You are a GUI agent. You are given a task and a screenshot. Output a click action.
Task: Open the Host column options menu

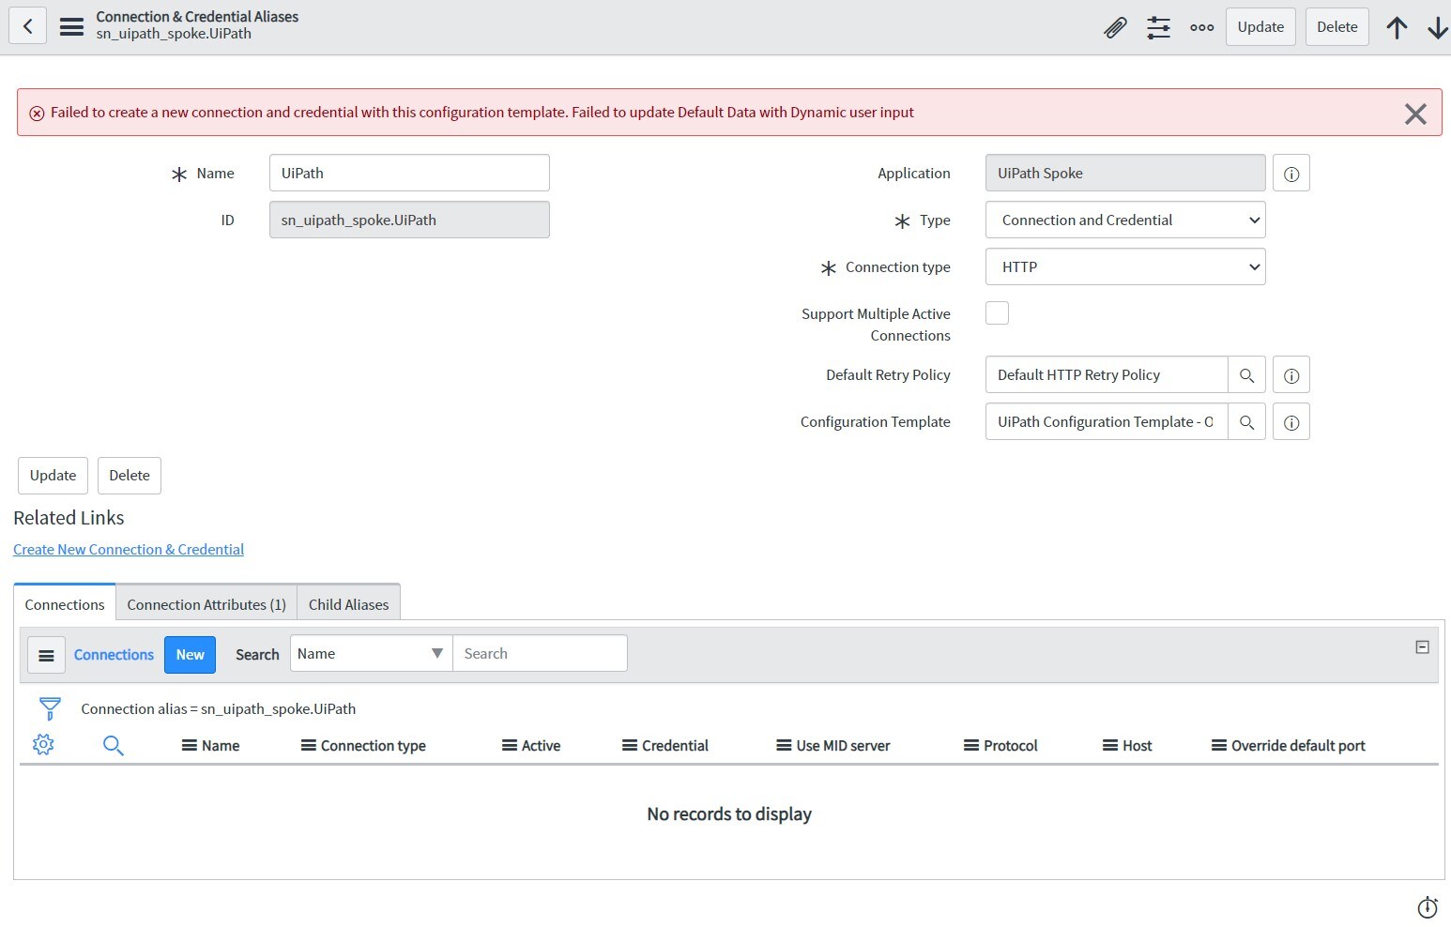[x=1110, y=746]
